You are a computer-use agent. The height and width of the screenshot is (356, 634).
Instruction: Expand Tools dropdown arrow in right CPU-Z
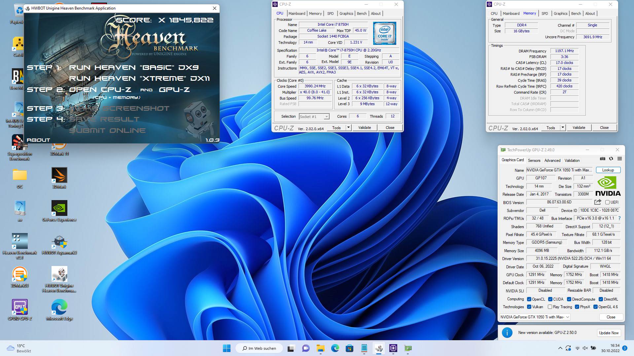[x=563, y=128]
